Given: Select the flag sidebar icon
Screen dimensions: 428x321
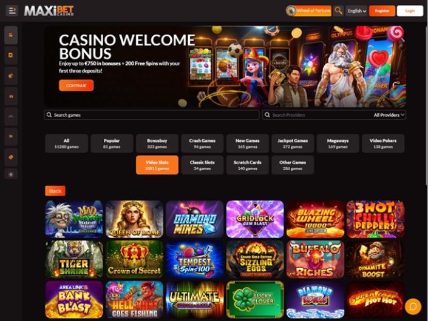Looking at the screenshot, I should (x=11, y=137).
